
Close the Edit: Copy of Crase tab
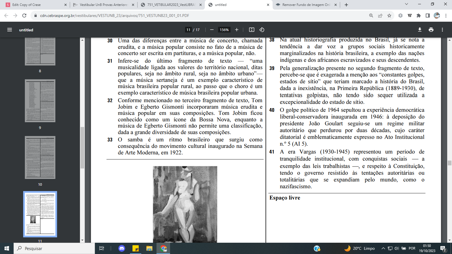(65, 5)
